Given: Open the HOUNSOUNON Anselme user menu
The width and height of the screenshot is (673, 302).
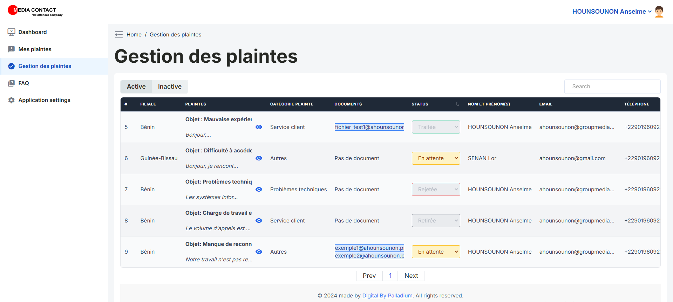Looking at the screenshot, I should (611, 12).
